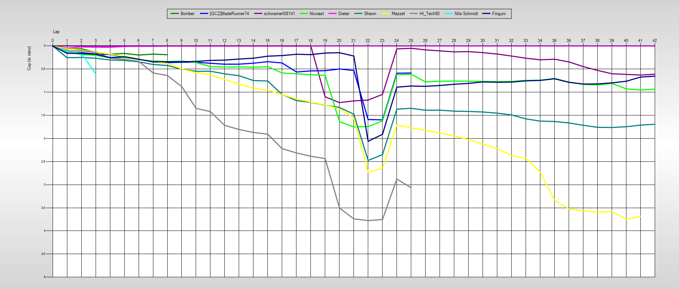Select schwamerl08141 in the legend

(x=280, y=14)
